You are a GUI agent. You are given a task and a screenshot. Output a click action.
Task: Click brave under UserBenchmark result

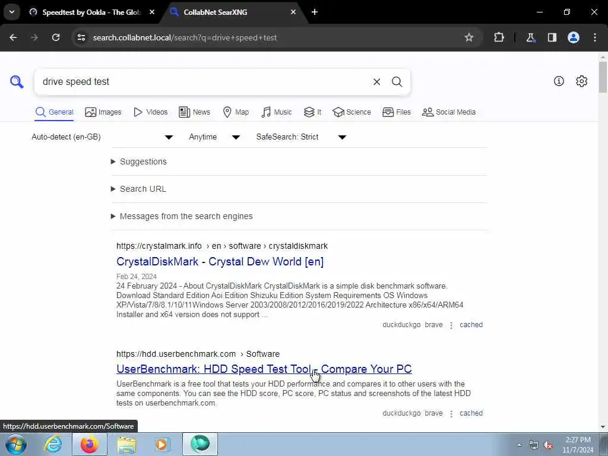pos(433,413)
